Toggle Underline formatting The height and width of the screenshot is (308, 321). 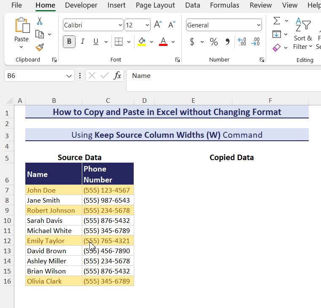click(95, 41)
